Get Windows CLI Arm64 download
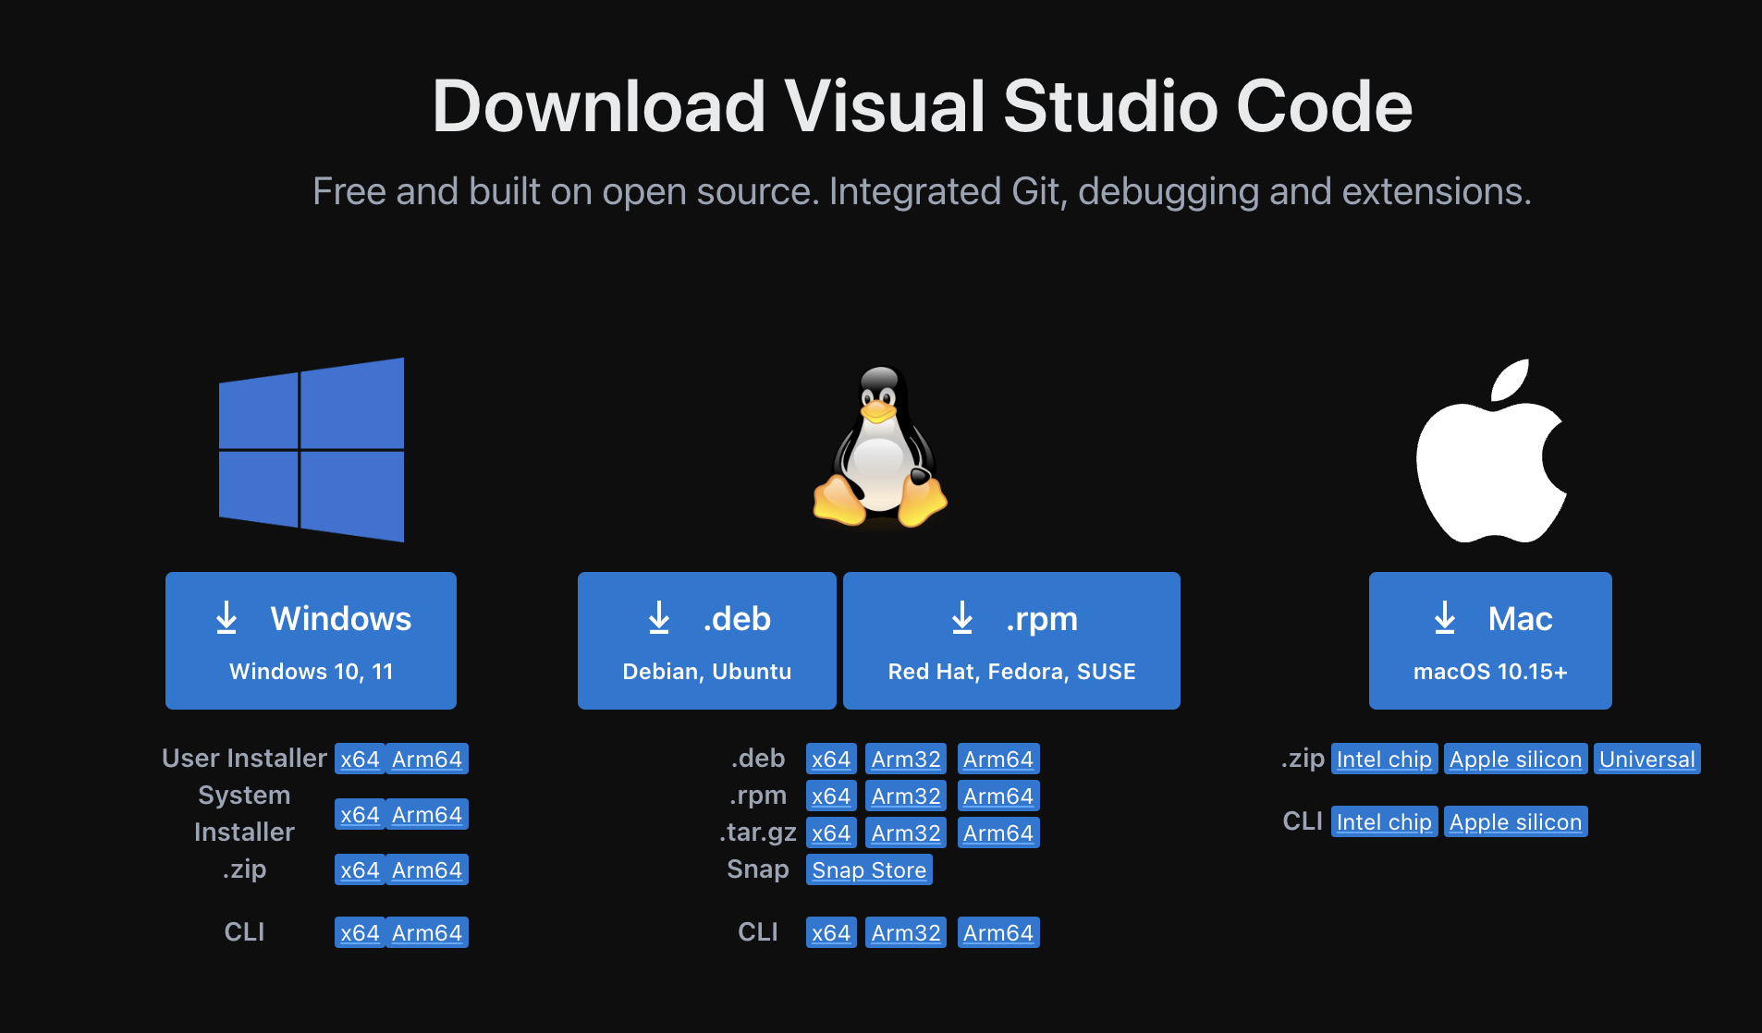1762x1033 pixels. pyautogui.click(x=426, y=933)
